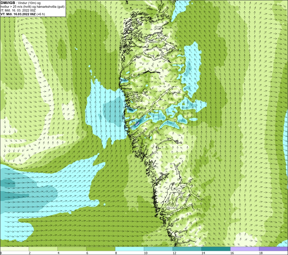The height and width of the screenshot is (255, 288).
Task: Click the 'Vindur (10m) og' label
Action: click(29, 3)
